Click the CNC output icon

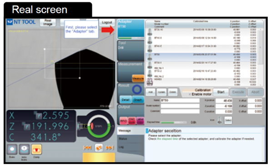tap(132, 121)
